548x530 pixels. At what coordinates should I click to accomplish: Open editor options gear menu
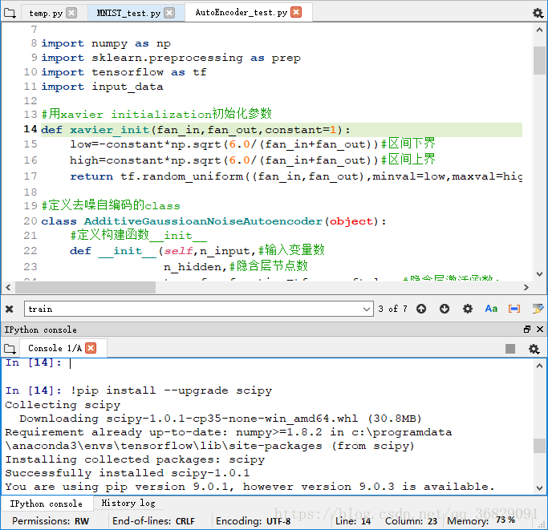click(x=538, y=13)
